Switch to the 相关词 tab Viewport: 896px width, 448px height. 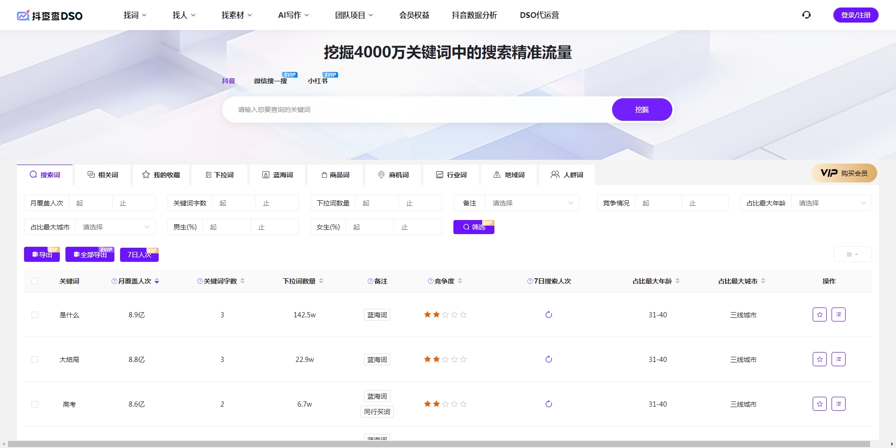[103, 175]
